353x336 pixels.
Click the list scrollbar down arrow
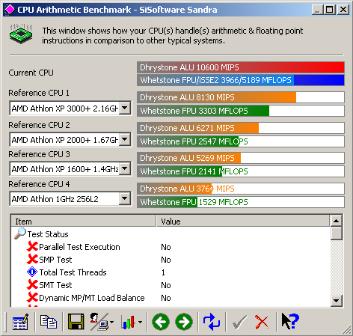click(336, 301)
